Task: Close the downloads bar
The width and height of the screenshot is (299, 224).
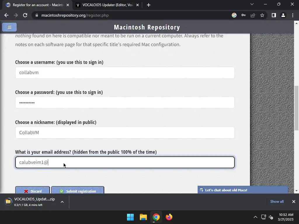Action: click(294, 202)
